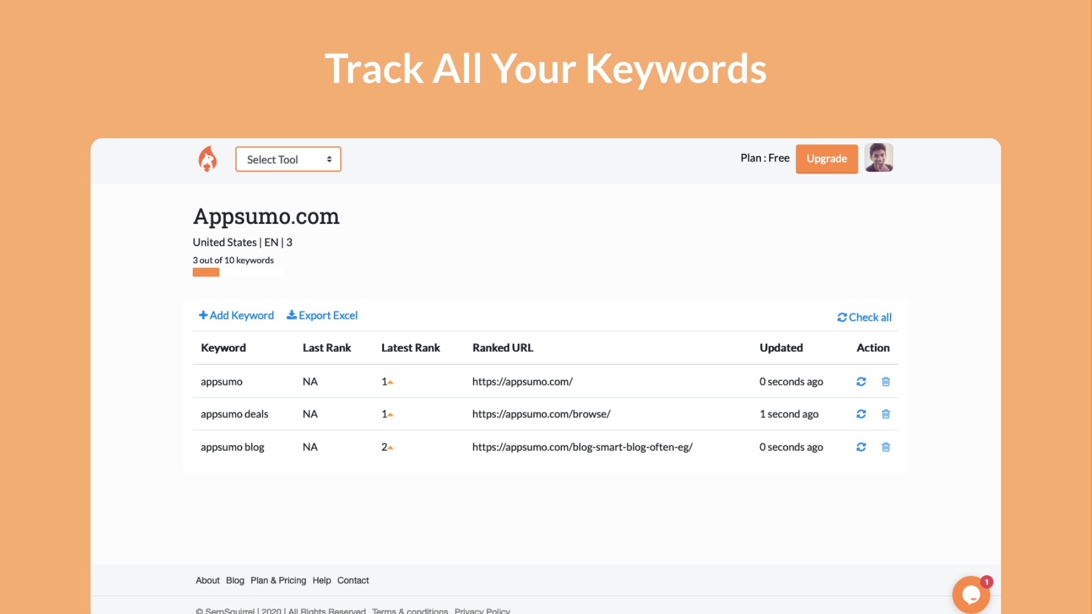Open the Help footer link
The image size is (1092, 614).
pos(321,580)
